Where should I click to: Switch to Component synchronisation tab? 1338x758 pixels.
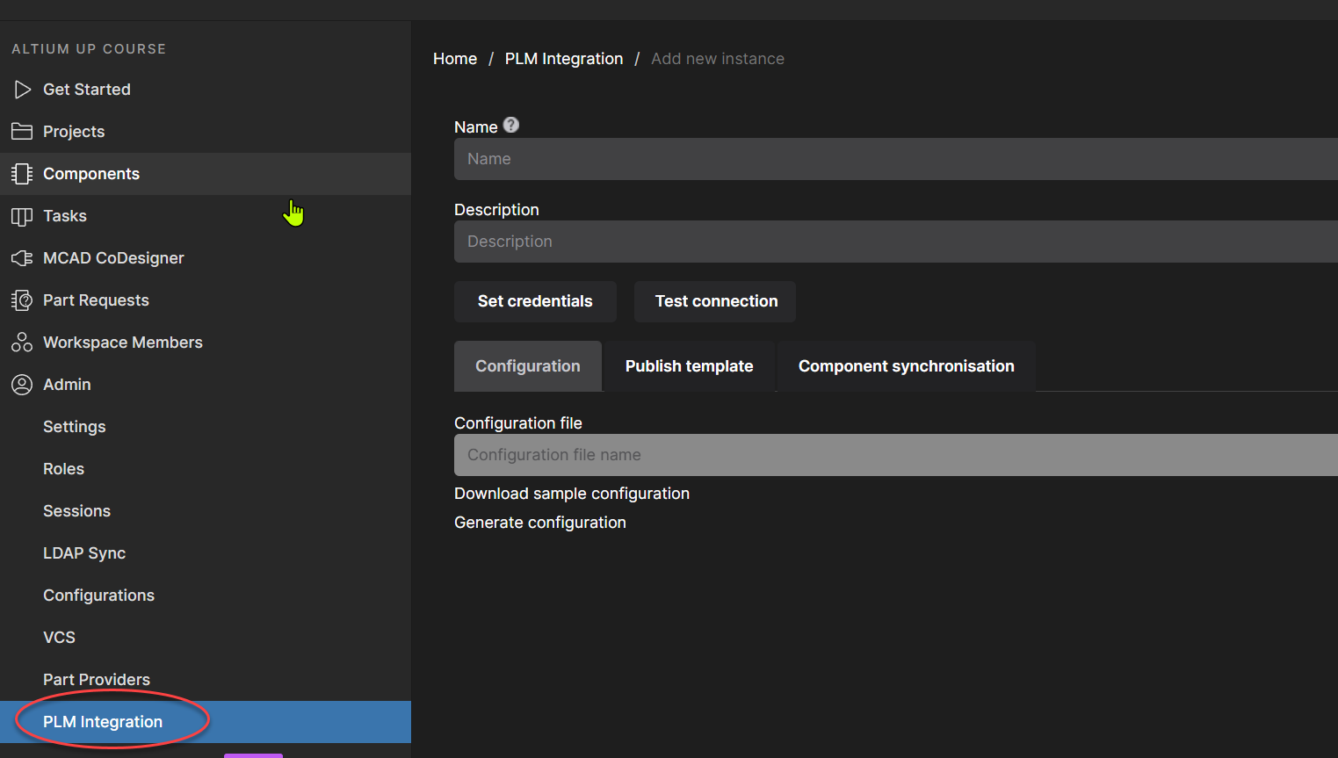tap(907, 366)
